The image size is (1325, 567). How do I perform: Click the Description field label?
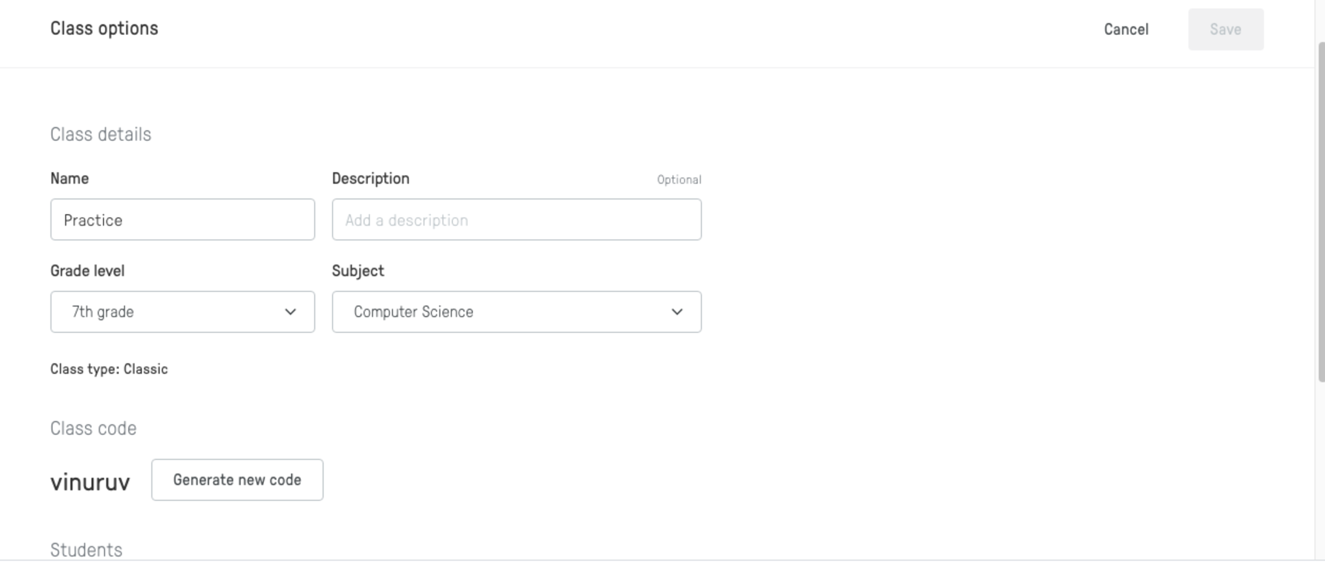370,178
